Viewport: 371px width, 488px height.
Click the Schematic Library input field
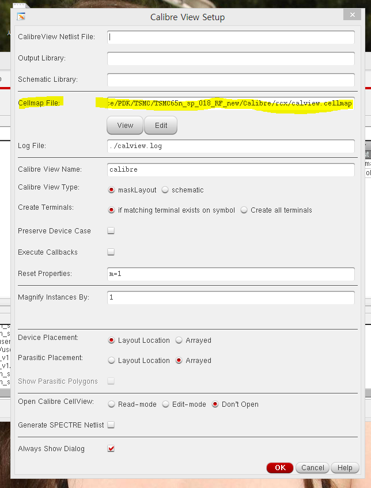(230, 80)
